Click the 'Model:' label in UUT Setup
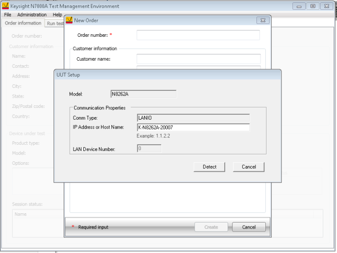337x253 pixels. pyautogui.click(x=76, y=94)
